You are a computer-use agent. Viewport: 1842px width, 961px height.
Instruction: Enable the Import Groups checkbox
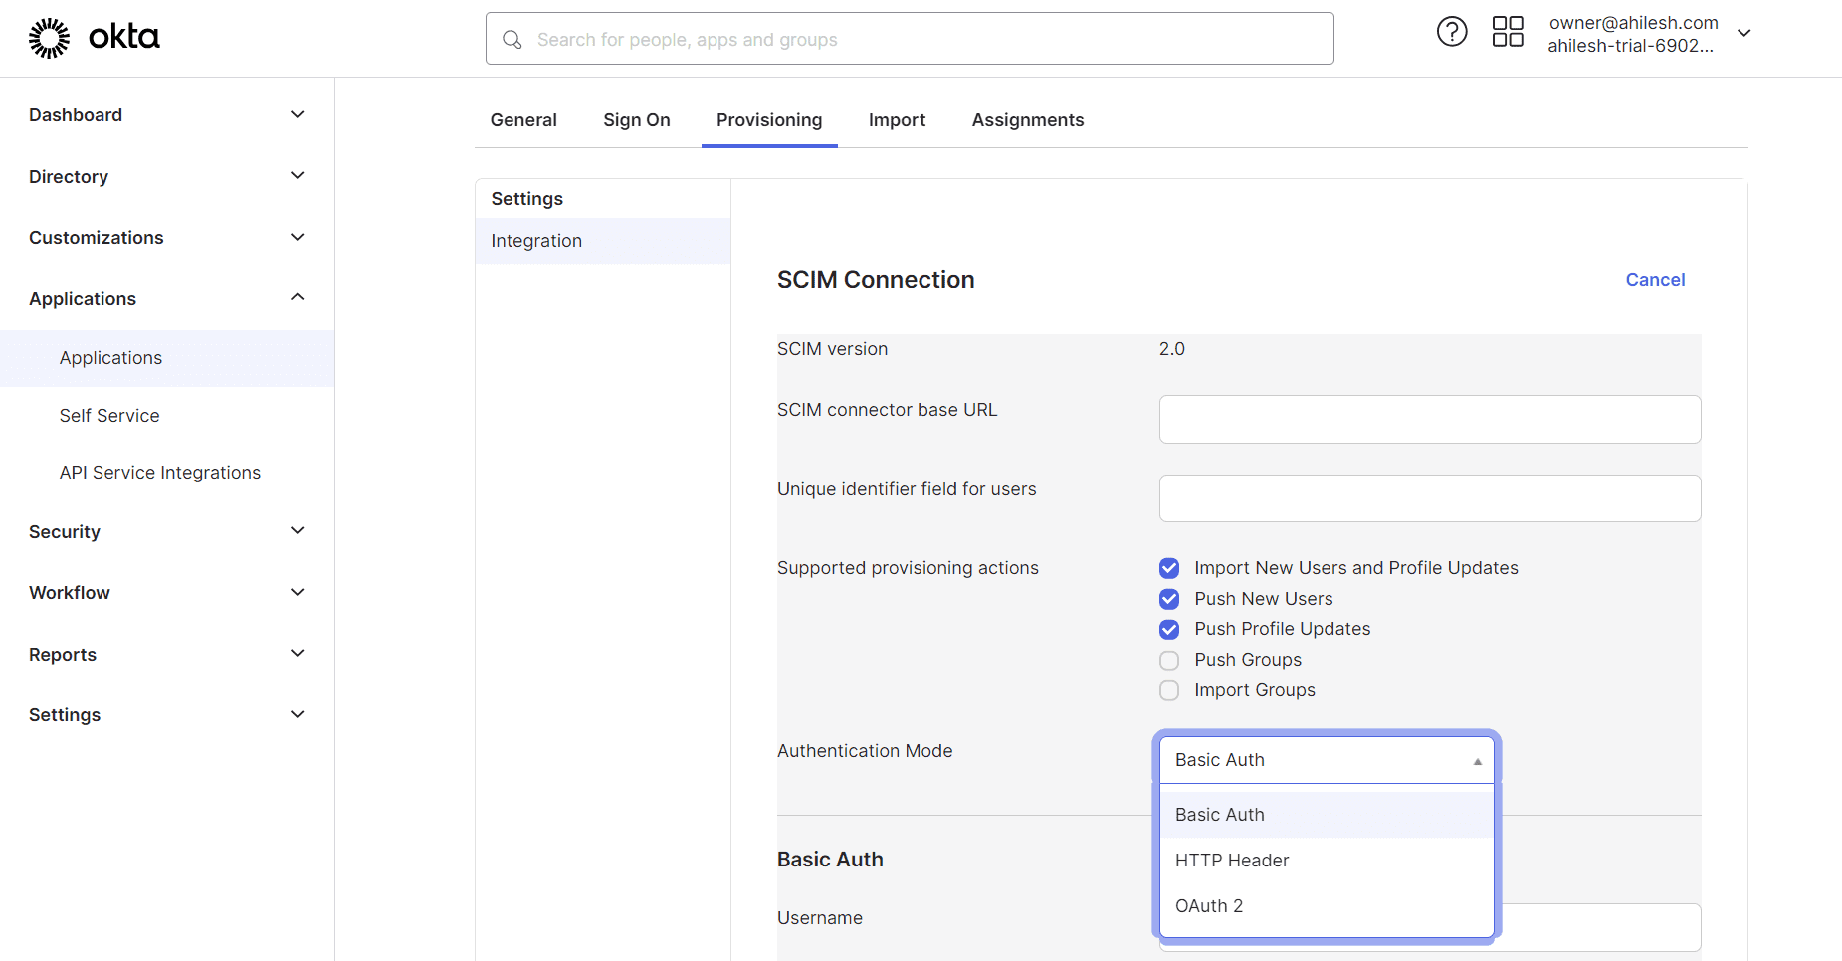[1169, 690]
